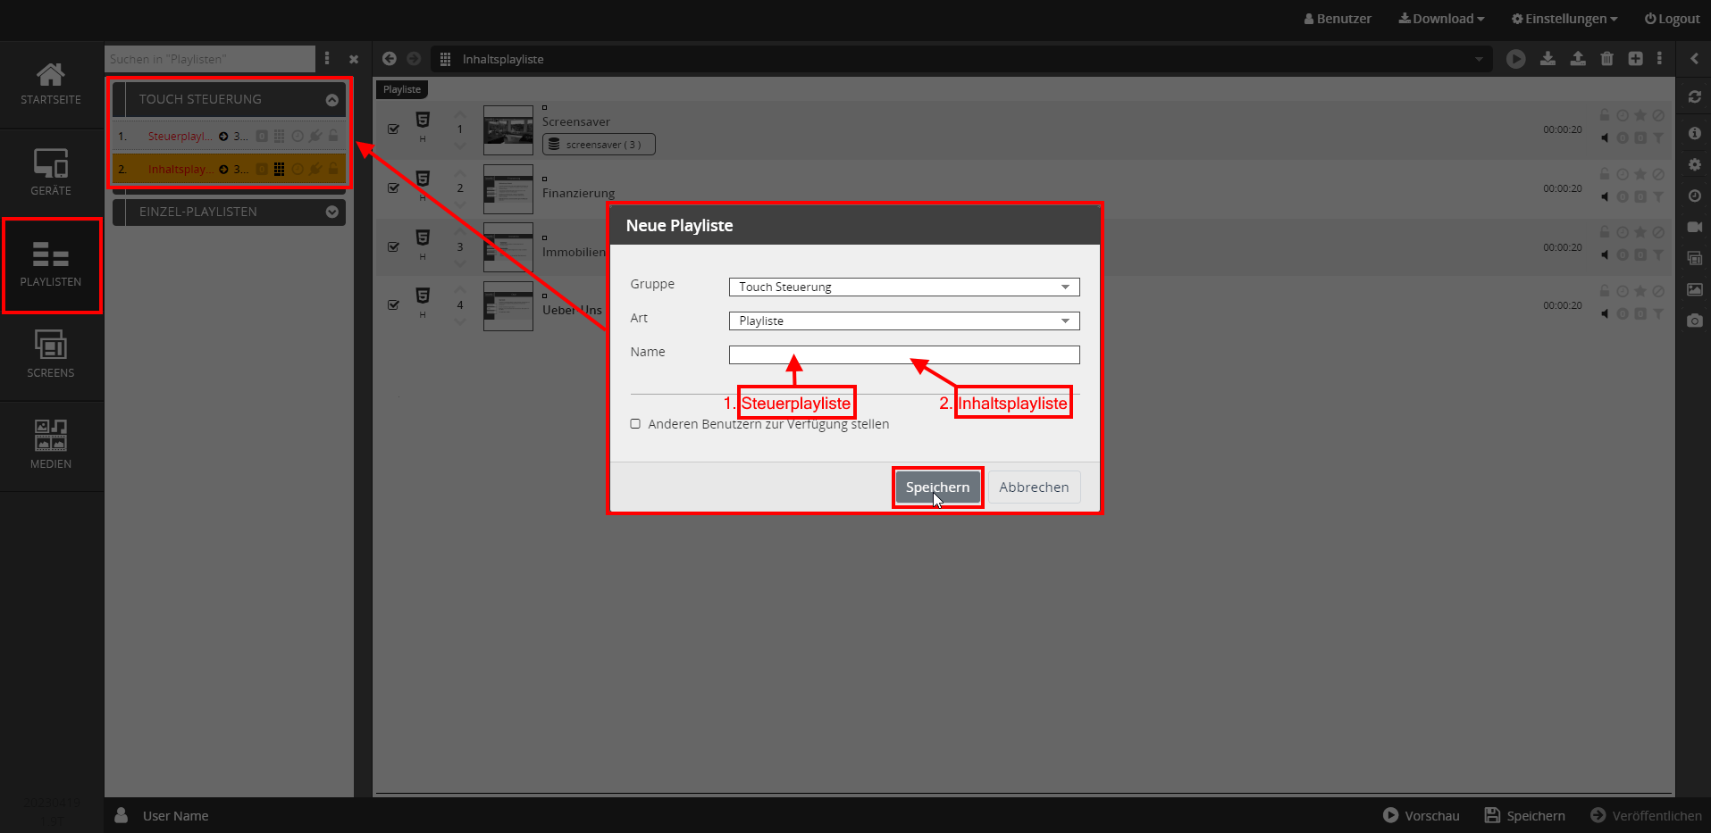
Task: Open the Download menu
Action: pyautogui.click(x=1440, y=19)
